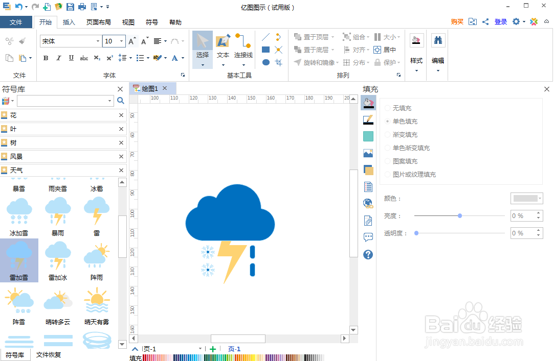
Task: Click the 透明度 transparency slider handle
Action: click(416, 233)
